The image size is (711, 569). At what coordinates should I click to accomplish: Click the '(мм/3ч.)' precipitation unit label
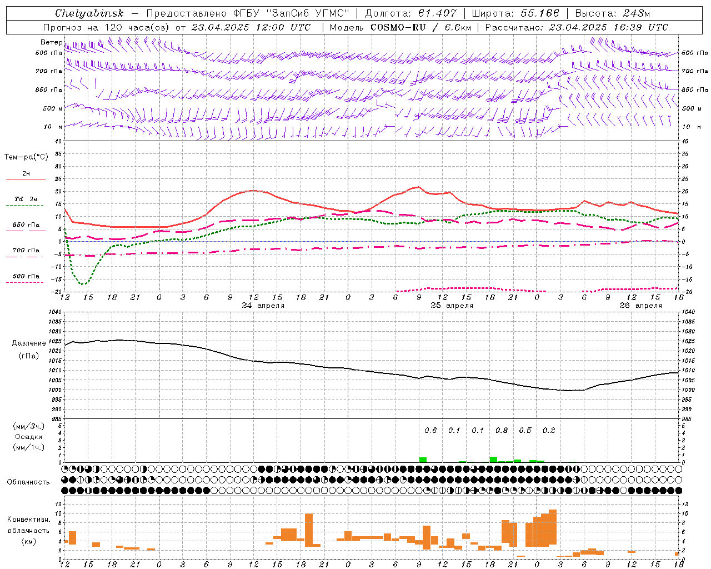29,426
